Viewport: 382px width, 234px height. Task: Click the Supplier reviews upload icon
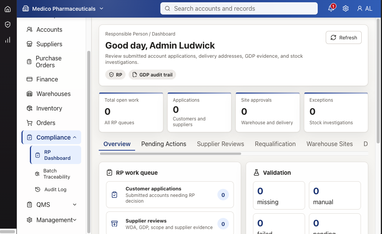(x=114, y=224)
